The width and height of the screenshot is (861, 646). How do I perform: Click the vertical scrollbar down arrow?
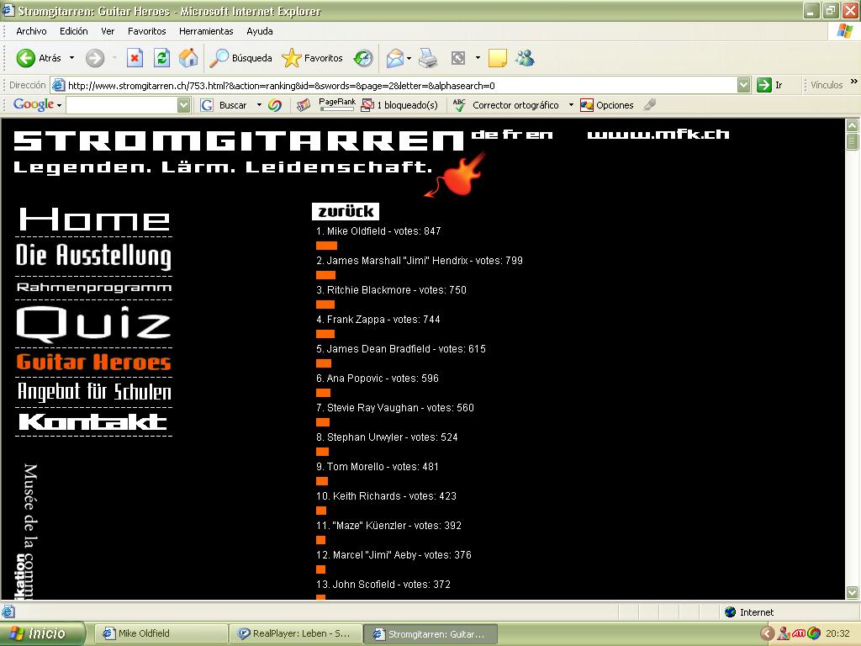pyautogui.click(x=852, y=593)
